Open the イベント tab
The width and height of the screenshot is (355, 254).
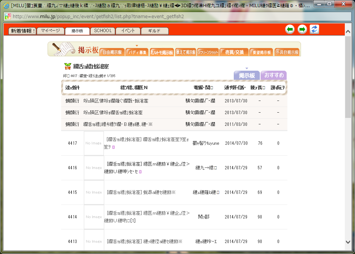(128, 31)
